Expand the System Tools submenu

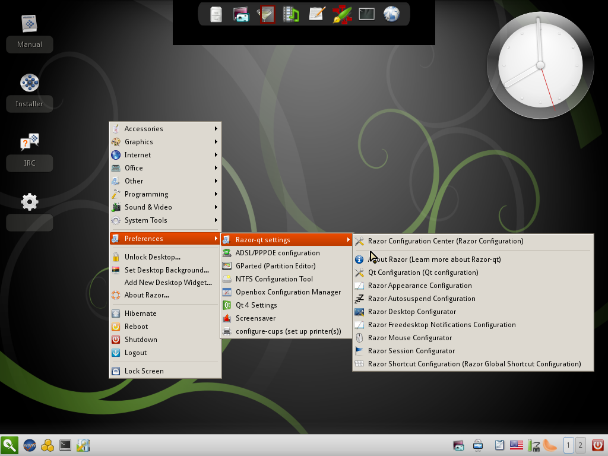point(165,220)
